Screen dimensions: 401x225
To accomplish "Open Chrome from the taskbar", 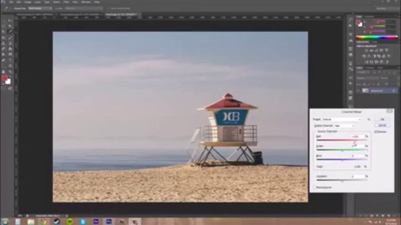I will [43, 221].
